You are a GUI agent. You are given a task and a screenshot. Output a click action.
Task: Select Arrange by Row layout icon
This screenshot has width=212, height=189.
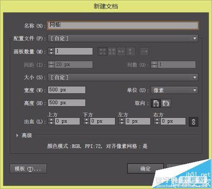[x=121, y=51]
